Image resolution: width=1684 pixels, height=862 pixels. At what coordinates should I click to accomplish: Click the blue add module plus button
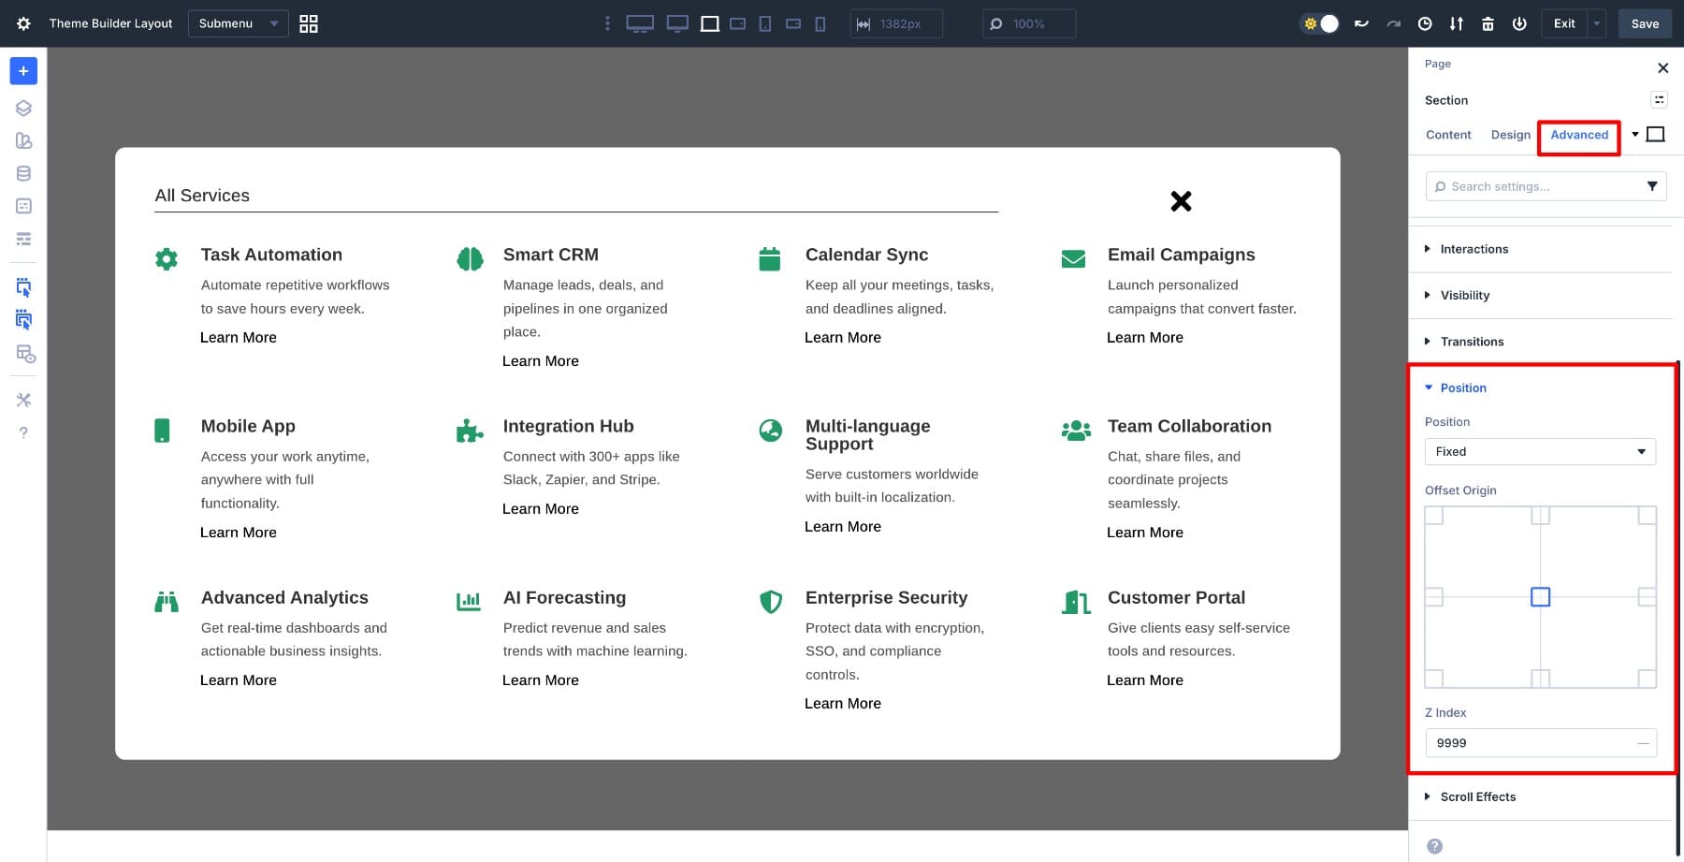tap(23, 71)
